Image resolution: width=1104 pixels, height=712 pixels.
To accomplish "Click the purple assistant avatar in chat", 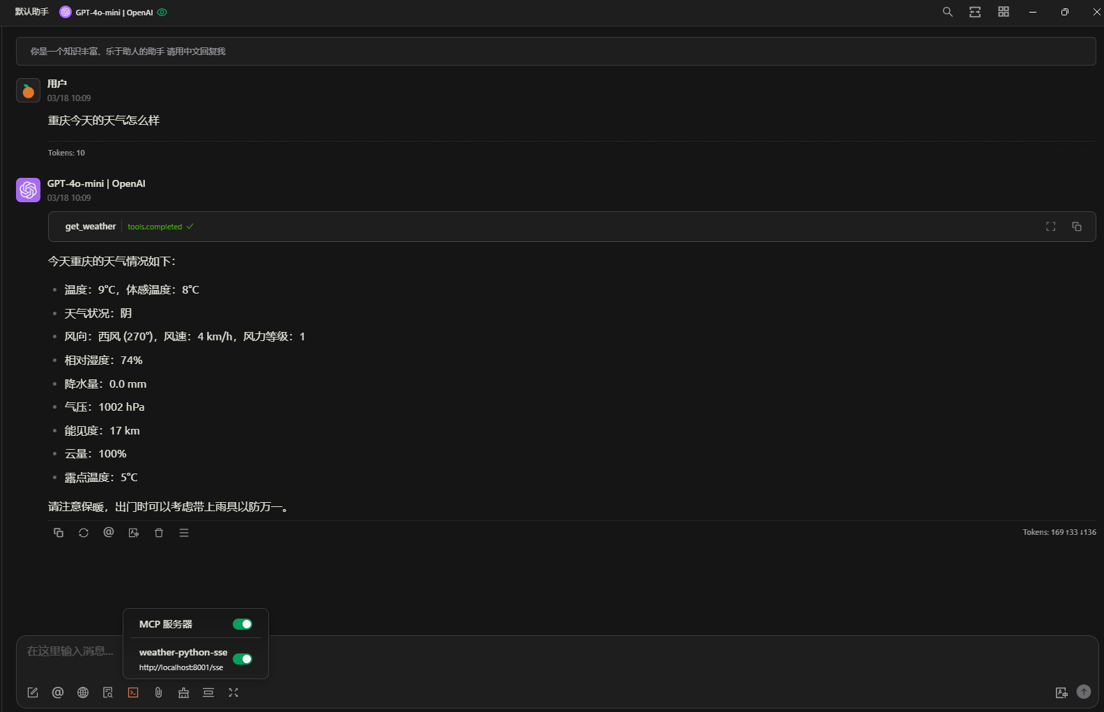I will [28, 190].
